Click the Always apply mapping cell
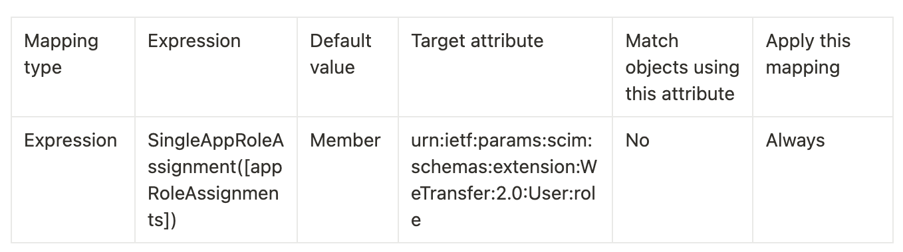This screenshot has height=252, width=903. click(x=795, y=141)
